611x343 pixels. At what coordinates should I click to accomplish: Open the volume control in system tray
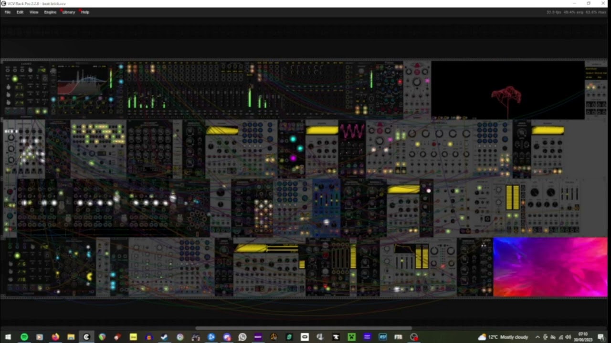(x=568, y=337)
